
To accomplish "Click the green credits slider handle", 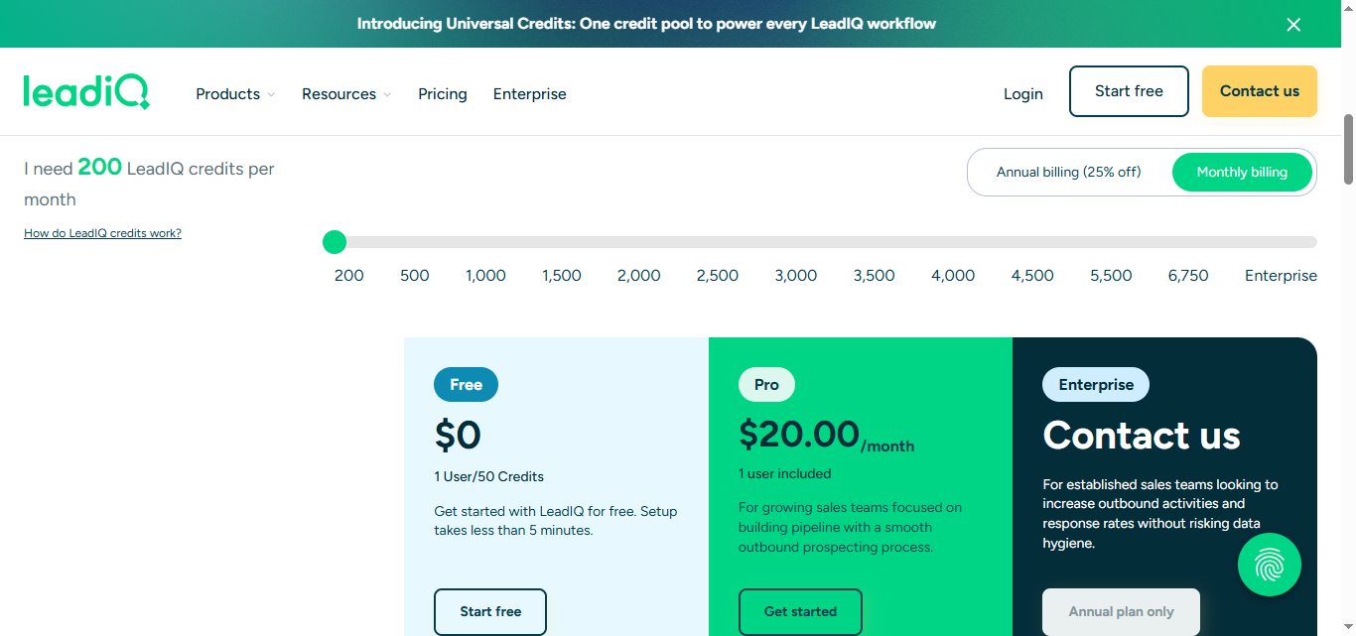I will click(x=334, y=241).
